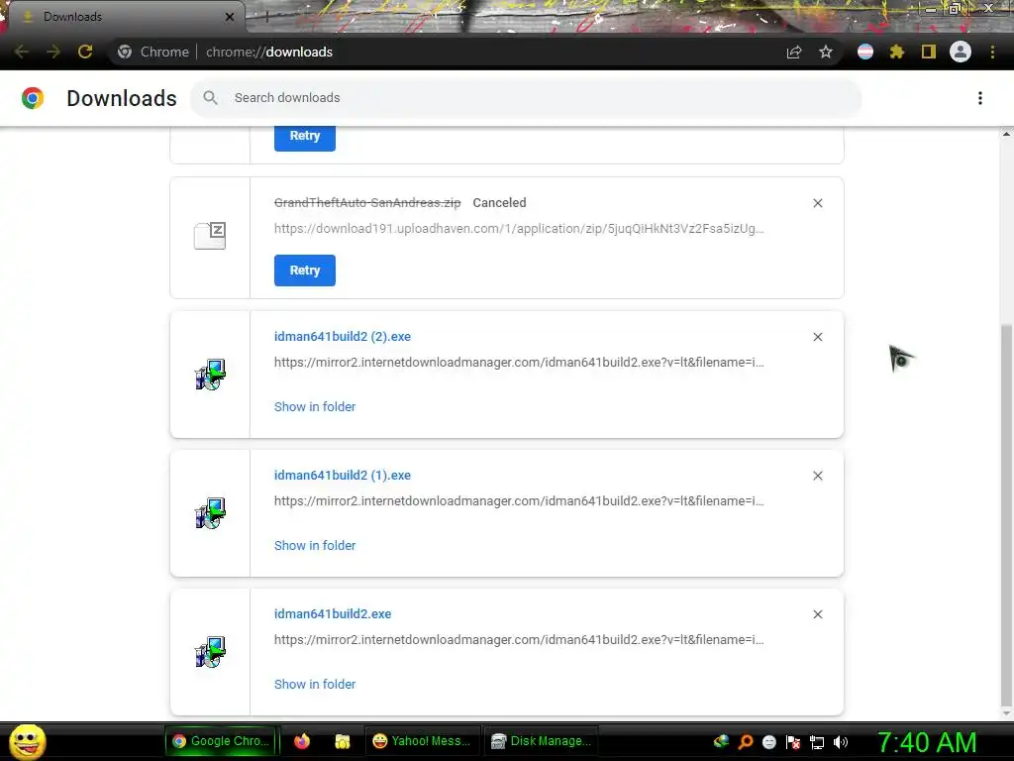
Task: Open the Downloads page more actions menu
Action: (980, 98)
